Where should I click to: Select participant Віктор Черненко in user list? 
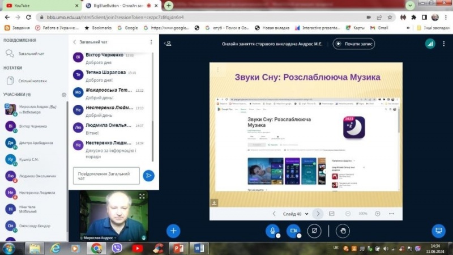34,126
